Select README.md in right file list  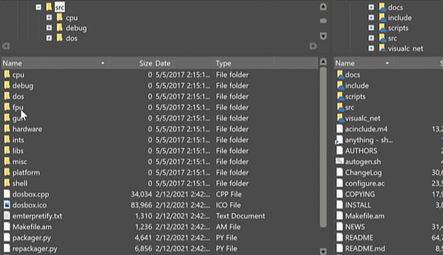click(x=365, y=248)
